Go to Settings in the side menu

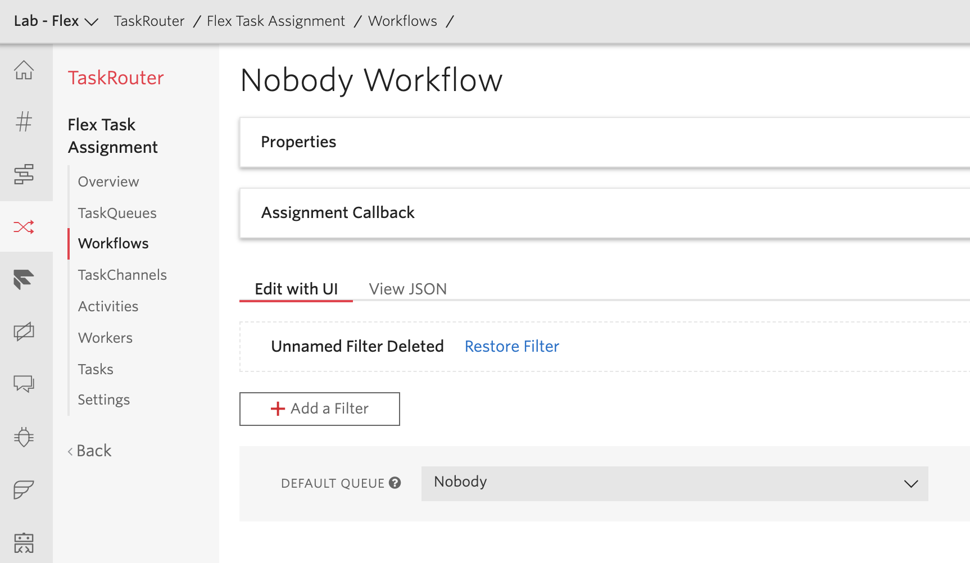(x=103, y=399)
